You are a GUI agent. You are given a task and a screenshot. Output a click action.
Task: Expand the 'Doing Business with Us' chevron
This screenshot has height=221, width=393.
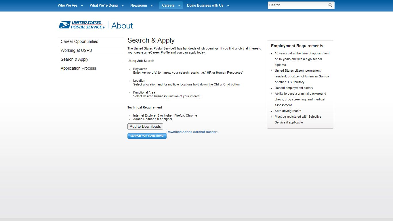pos(228,5)
